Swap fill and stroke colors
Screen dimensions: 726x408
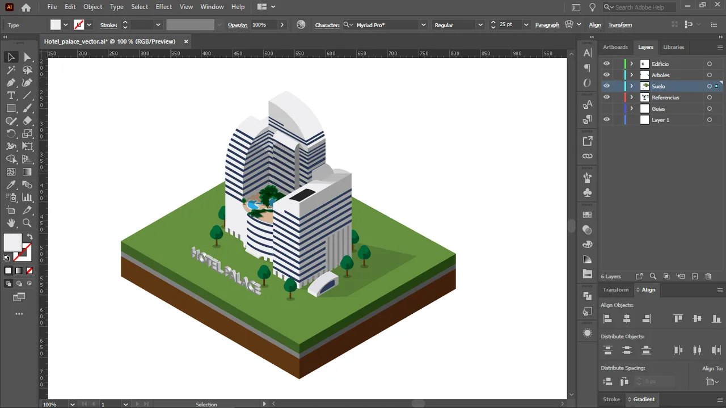[x=29, y=236]
